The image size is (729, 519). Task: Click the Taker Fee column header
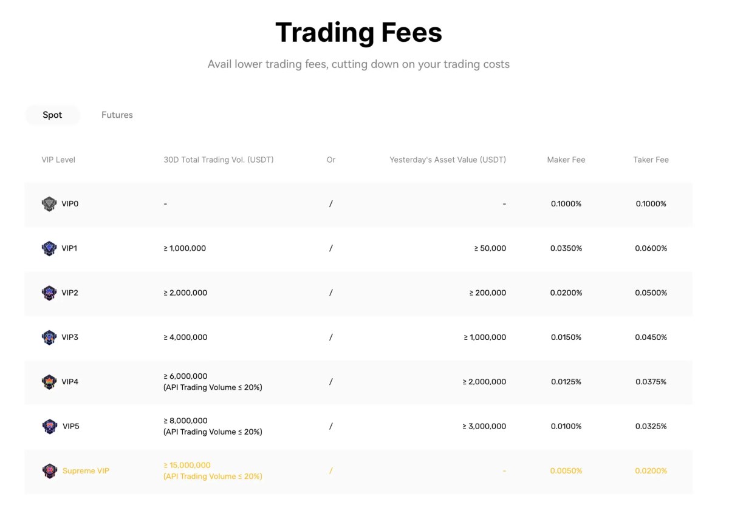[x=651, y=160]
